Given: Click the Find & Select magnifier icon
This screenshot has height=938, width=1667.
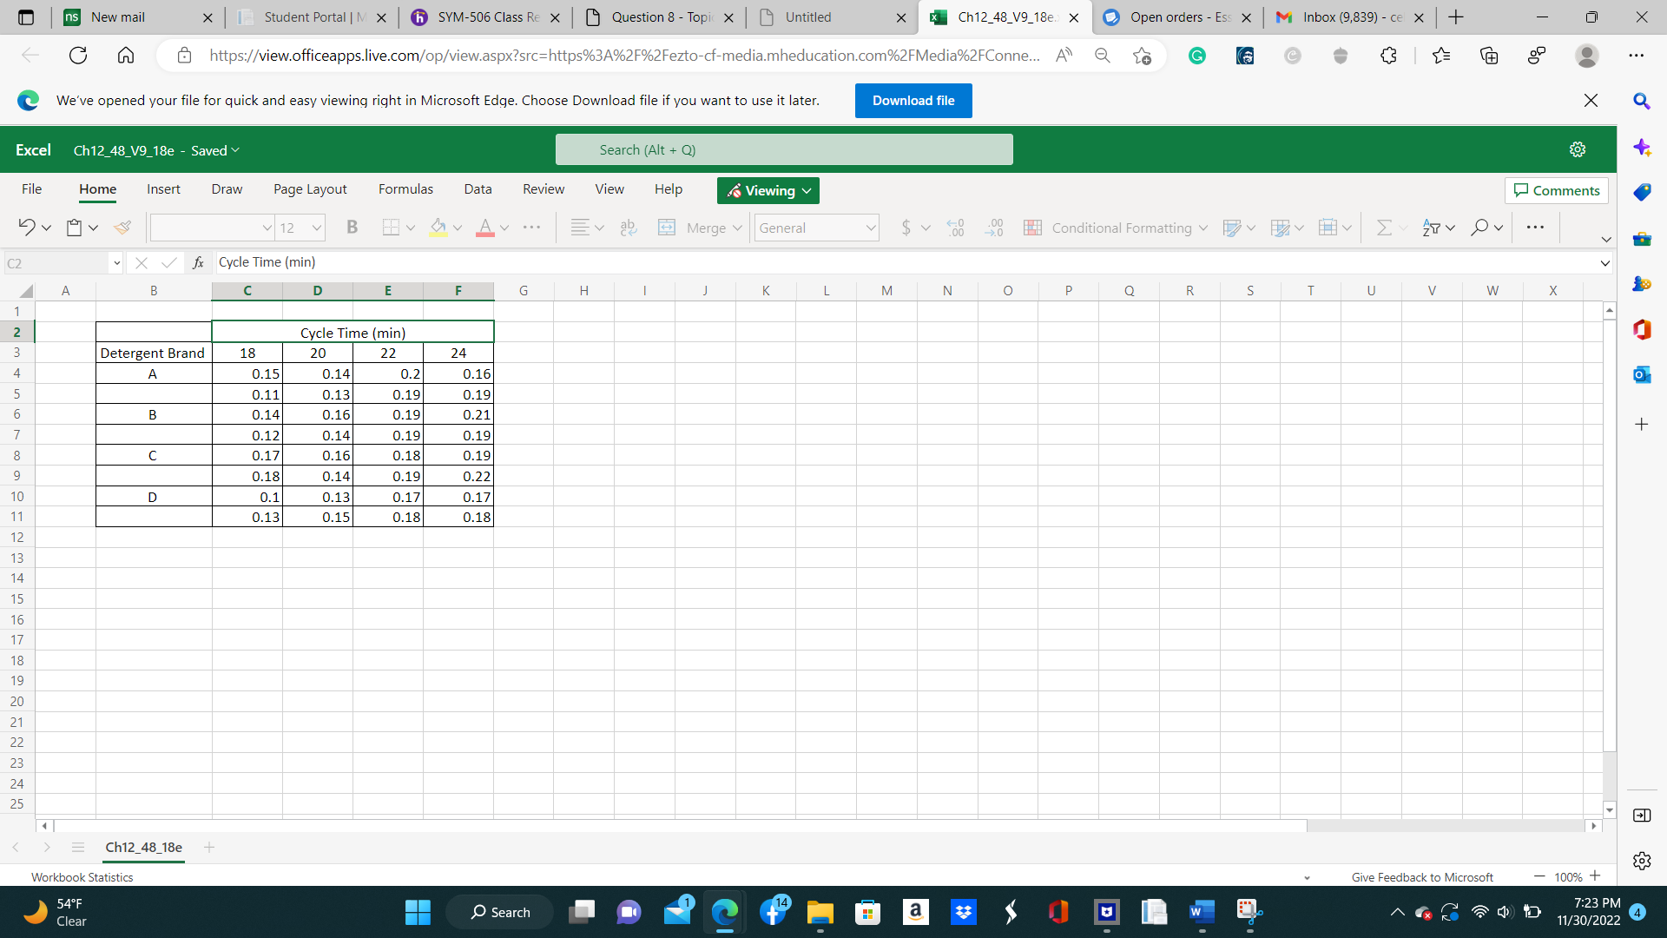Looking at the screenshot, I should tap(1479, 228).
